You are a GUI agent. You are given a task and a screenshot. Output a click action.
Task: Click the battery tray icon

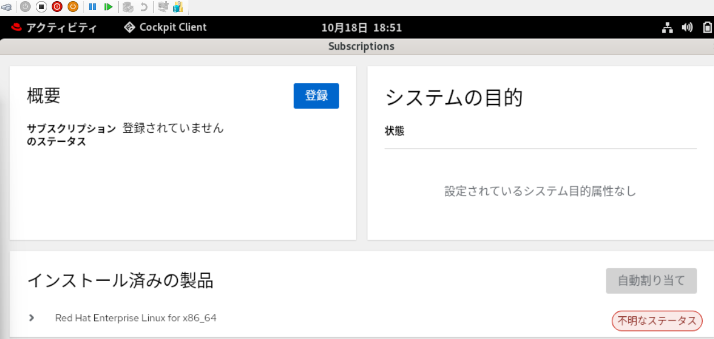[x=707, y=27]
